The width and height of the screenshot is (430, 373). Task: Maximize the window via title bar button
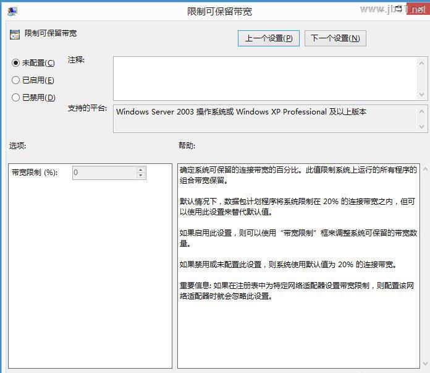[x=398, y=9]
